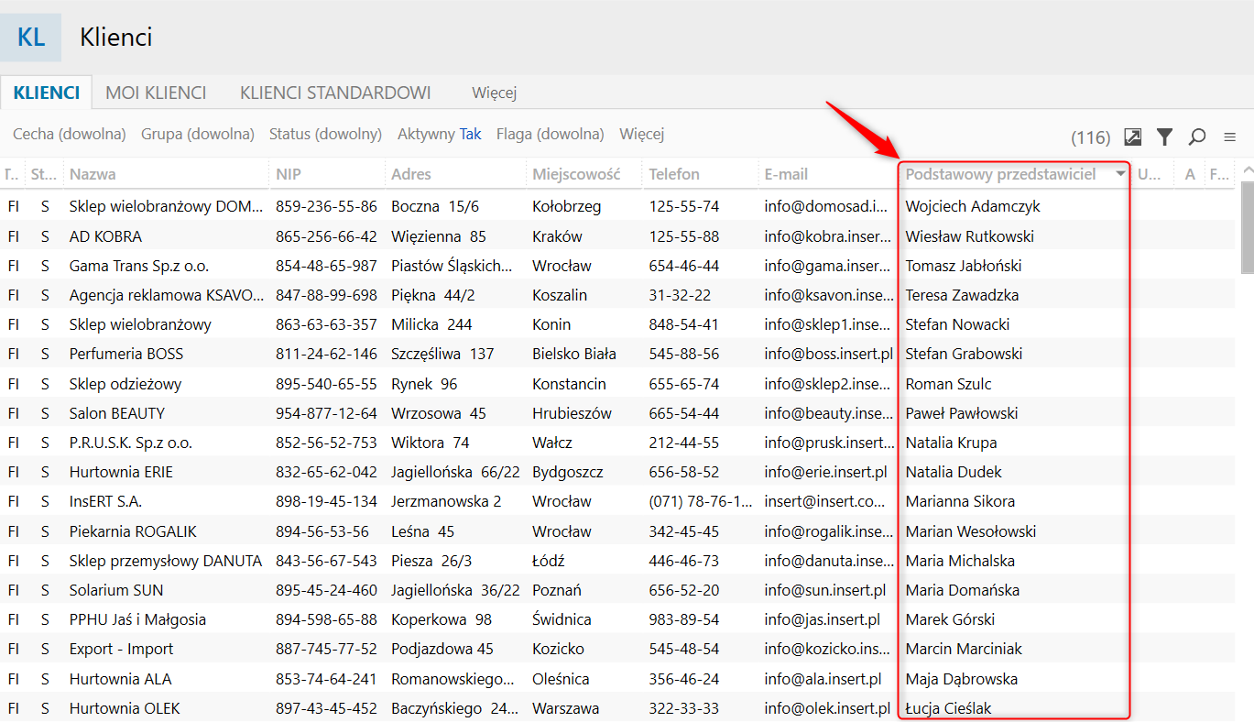The height and width of the screenshot is (722, 1254).
Task: Sort by the Adres column header
Action: point(456,174)
